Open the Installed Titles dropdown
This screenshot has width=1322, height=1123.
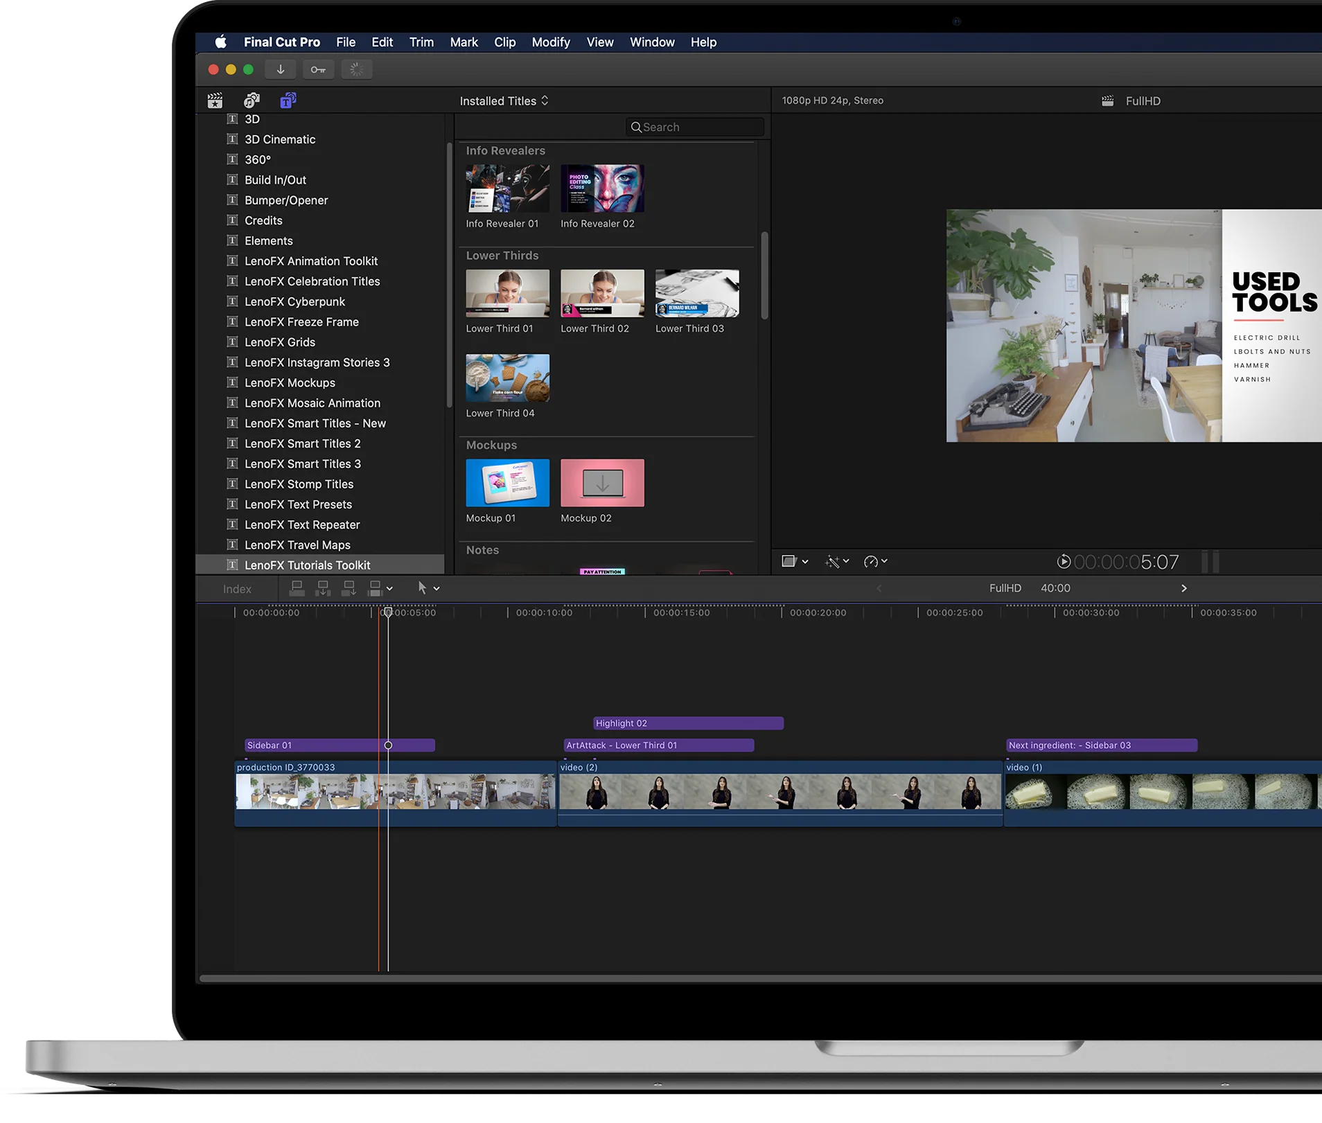[504, 100]
